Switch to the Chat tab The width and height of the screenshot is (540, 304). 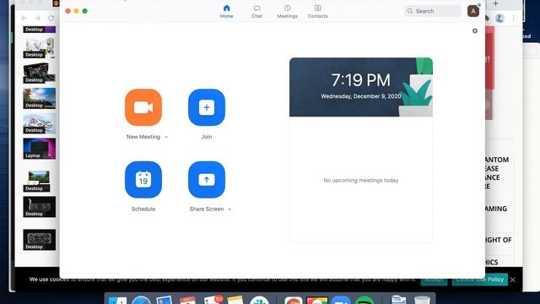click(256, 11)
